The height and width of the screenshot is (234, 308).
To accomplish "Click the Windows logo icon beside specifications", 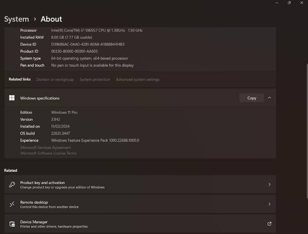I will coord(12,98).
